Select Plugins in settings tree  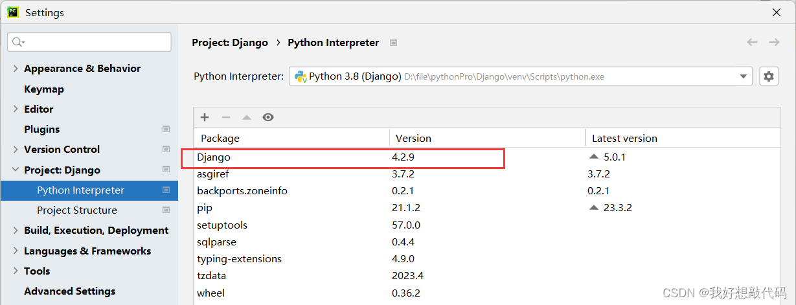41,130
